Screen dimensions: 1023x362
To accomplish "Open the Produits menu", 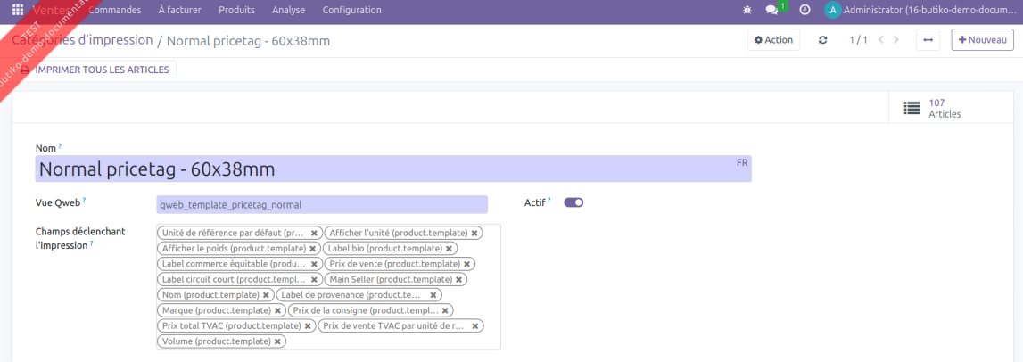I will click(x=237, y=10).
